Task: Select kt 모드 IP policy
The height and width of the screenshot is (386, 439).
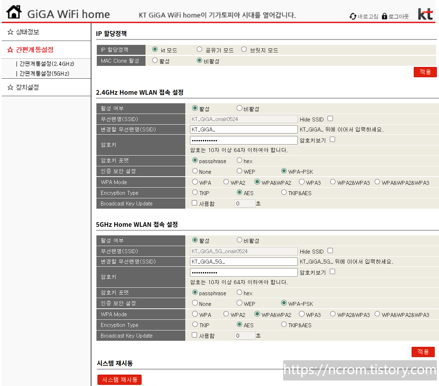Action: (155, 49)
